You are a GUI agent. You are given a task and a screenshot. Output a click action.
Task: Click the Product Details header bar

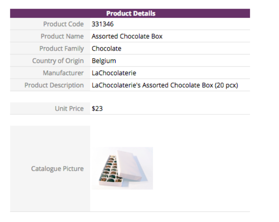[x=130, y=14]
